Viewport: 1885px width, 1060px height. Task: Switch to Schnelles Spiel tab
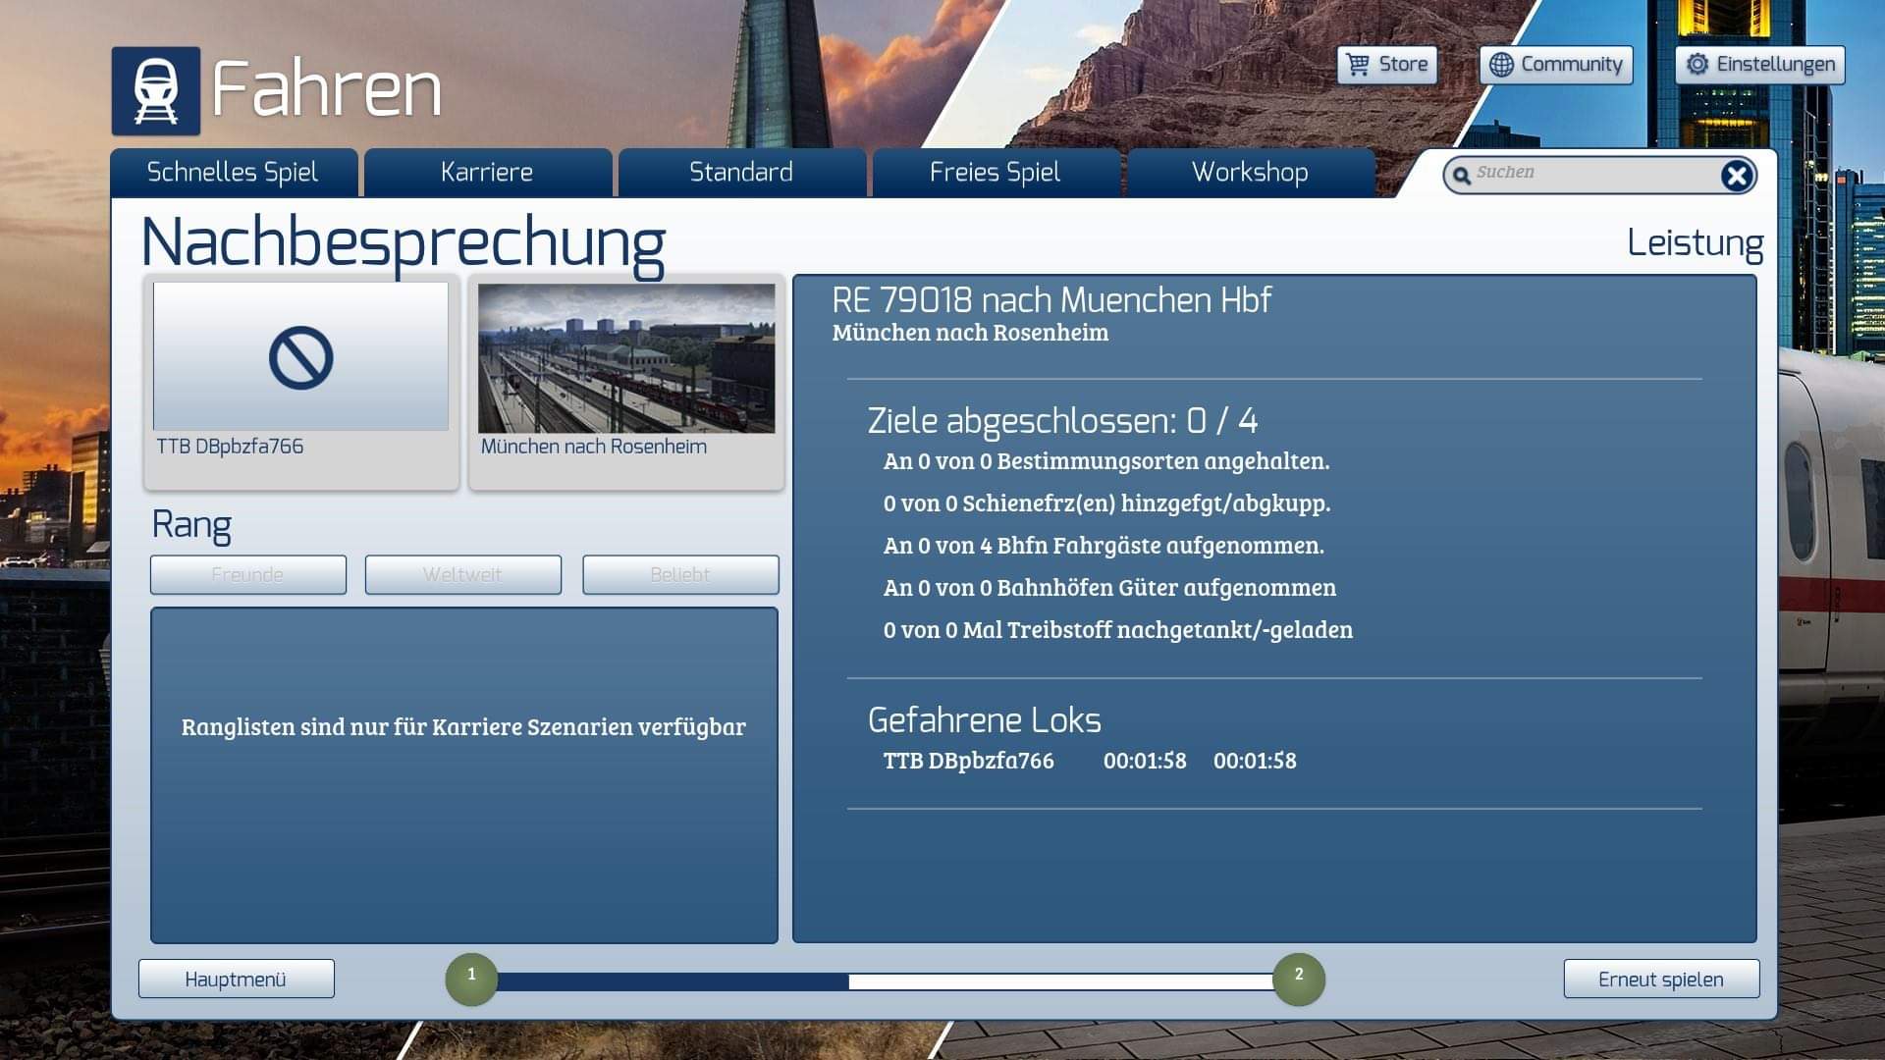233,173
